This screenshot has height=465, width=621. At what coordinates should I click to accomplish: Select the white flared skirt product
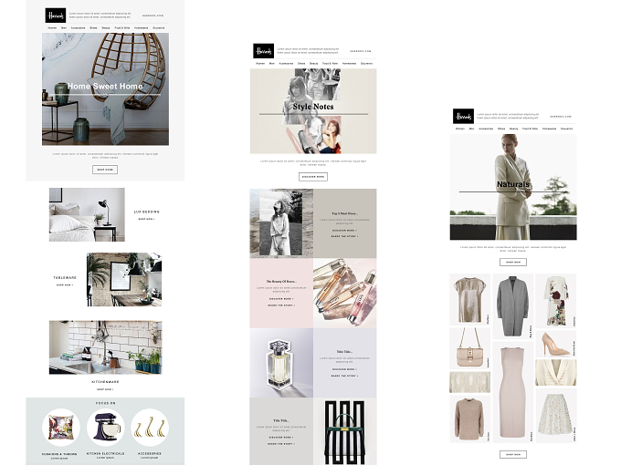click(556, 415)
